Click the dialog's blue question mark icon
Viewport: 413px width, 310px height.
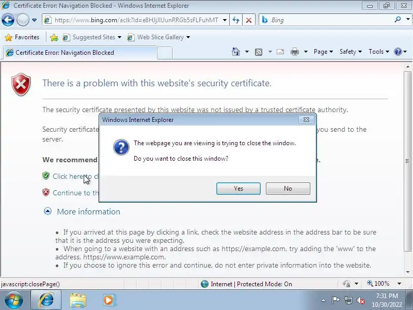point(121,147)
